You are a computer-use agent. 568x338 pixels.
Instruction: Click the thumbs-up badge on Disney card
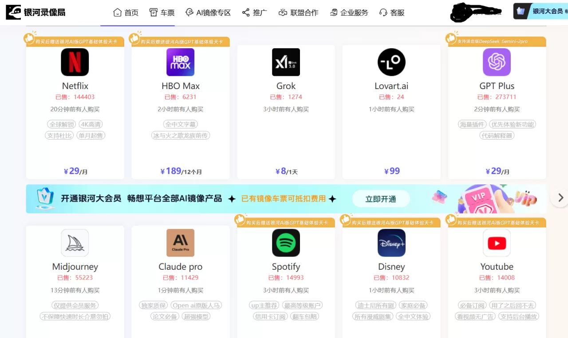346,219
